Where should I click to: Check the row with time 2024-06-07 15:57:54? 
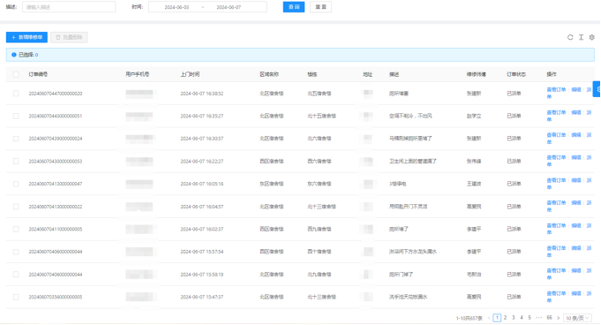point(16,252)
